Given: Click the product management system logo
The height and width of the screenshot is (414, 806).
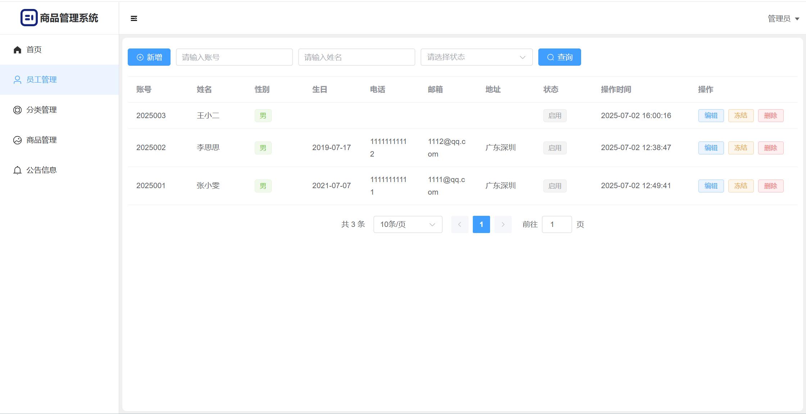Looking at the screenshot, I should click(29, 18).
